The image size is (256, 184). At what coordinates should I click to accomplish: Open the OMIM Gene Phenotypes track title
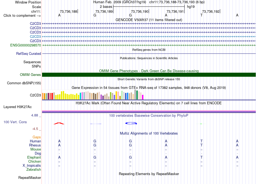(149, 71)
